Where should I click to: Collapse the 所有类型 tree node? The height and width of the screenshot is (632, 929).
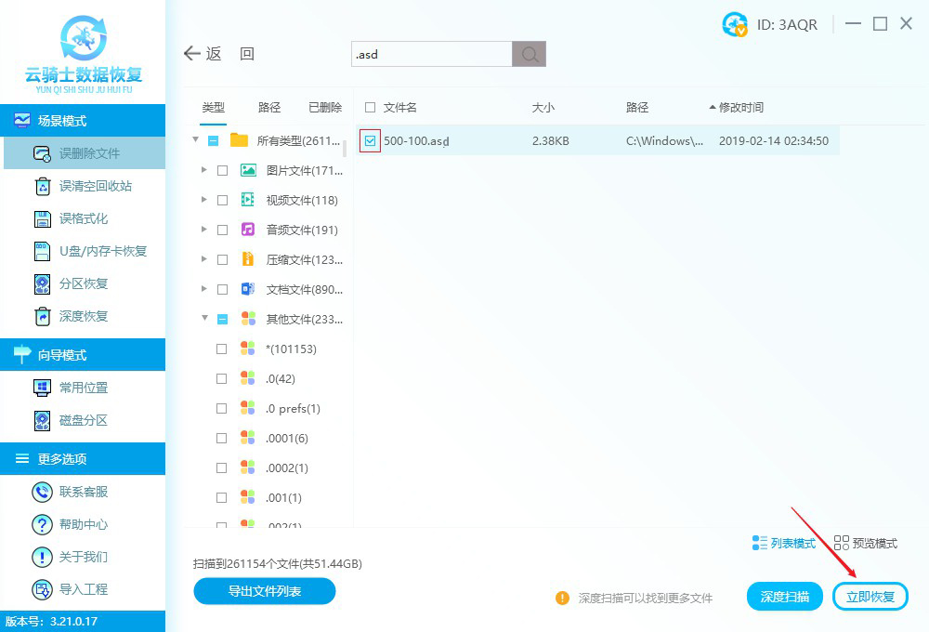click(195, 139)
